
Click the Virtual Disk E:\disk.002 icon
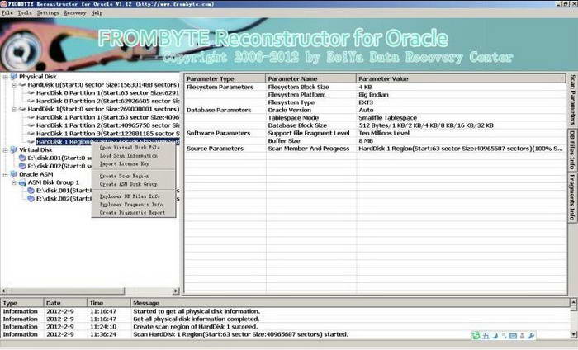[x=22, y=166]
